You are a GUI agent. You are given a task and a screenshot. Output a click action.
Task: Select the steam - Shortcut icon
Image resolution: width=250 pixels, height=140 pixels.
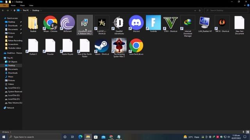pos(102,45)
